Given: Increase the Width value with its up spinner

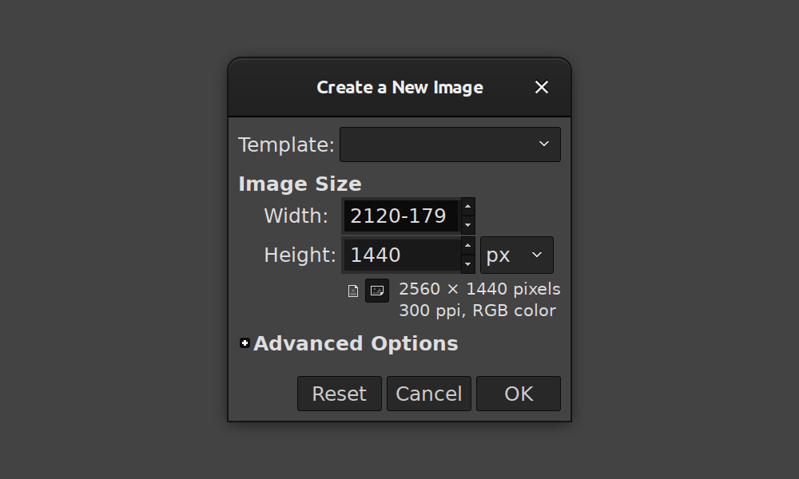Looking at the screenshot, I should (x=467, y=206).
